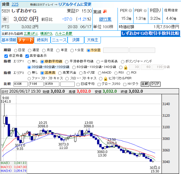Click comparison field containing 8359
The height and width of the screenshot is (174, 181).
coord(52,84)
